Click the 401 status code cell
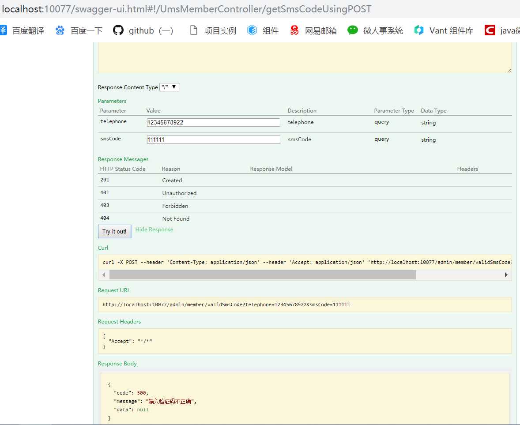Viewport: 520px width, 425px height. click(105, 192)
